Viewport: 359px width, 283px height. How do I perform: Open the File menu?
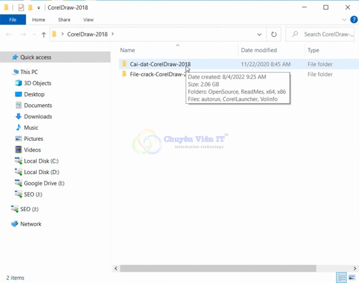tap(13, 20)
